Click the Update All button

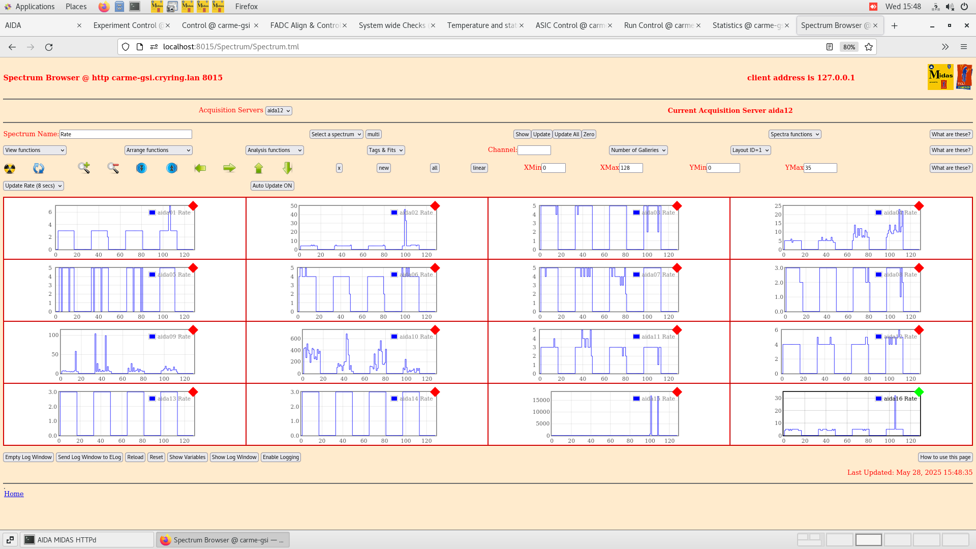[x=566, y=134]
